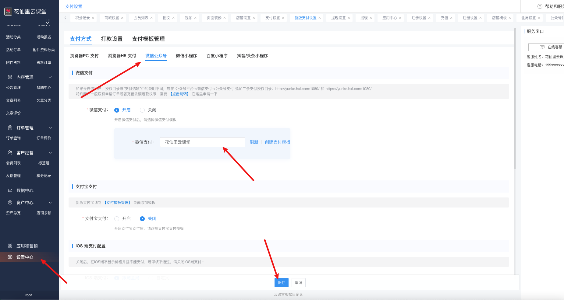Open 活动报名 in sidebar
564x300 pixels.
coord(44,37)
